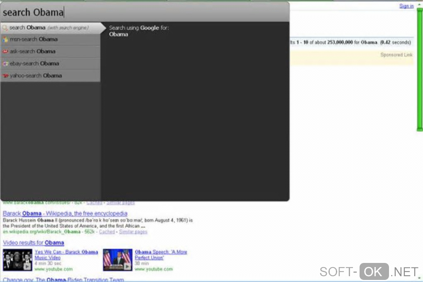Click 'Search using Google for: Obama' preview text
The image size is (423, 282).
[139, 31]
